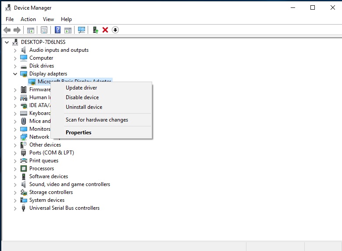342x251 pixels.
Task: Select the DESKTOP-7D6LNSS root node
Action: 42,42
